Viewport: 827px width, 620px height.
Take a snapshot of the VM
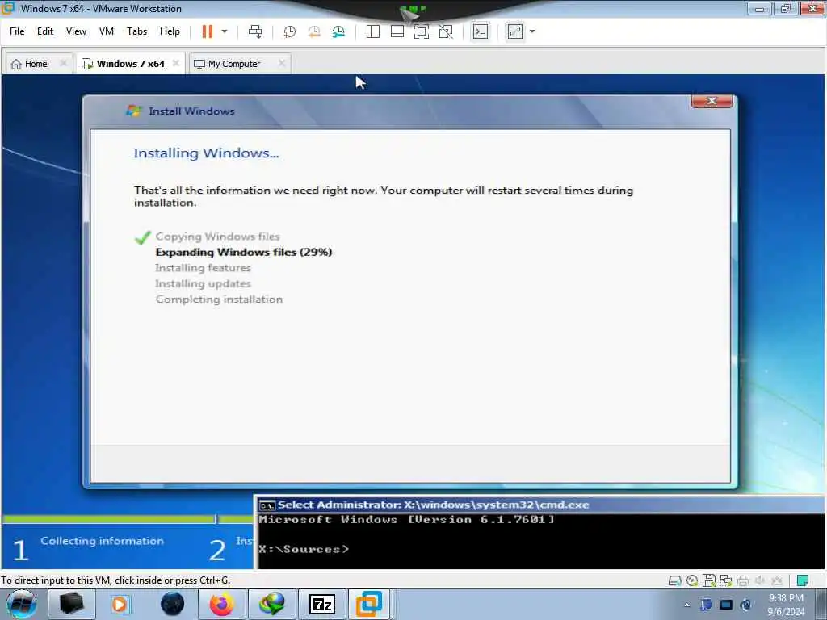(x=290, y=31)
